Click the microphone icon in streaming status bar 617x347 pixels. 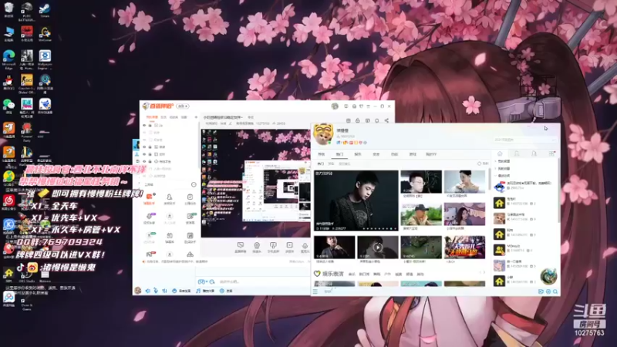tap(156, 291)
